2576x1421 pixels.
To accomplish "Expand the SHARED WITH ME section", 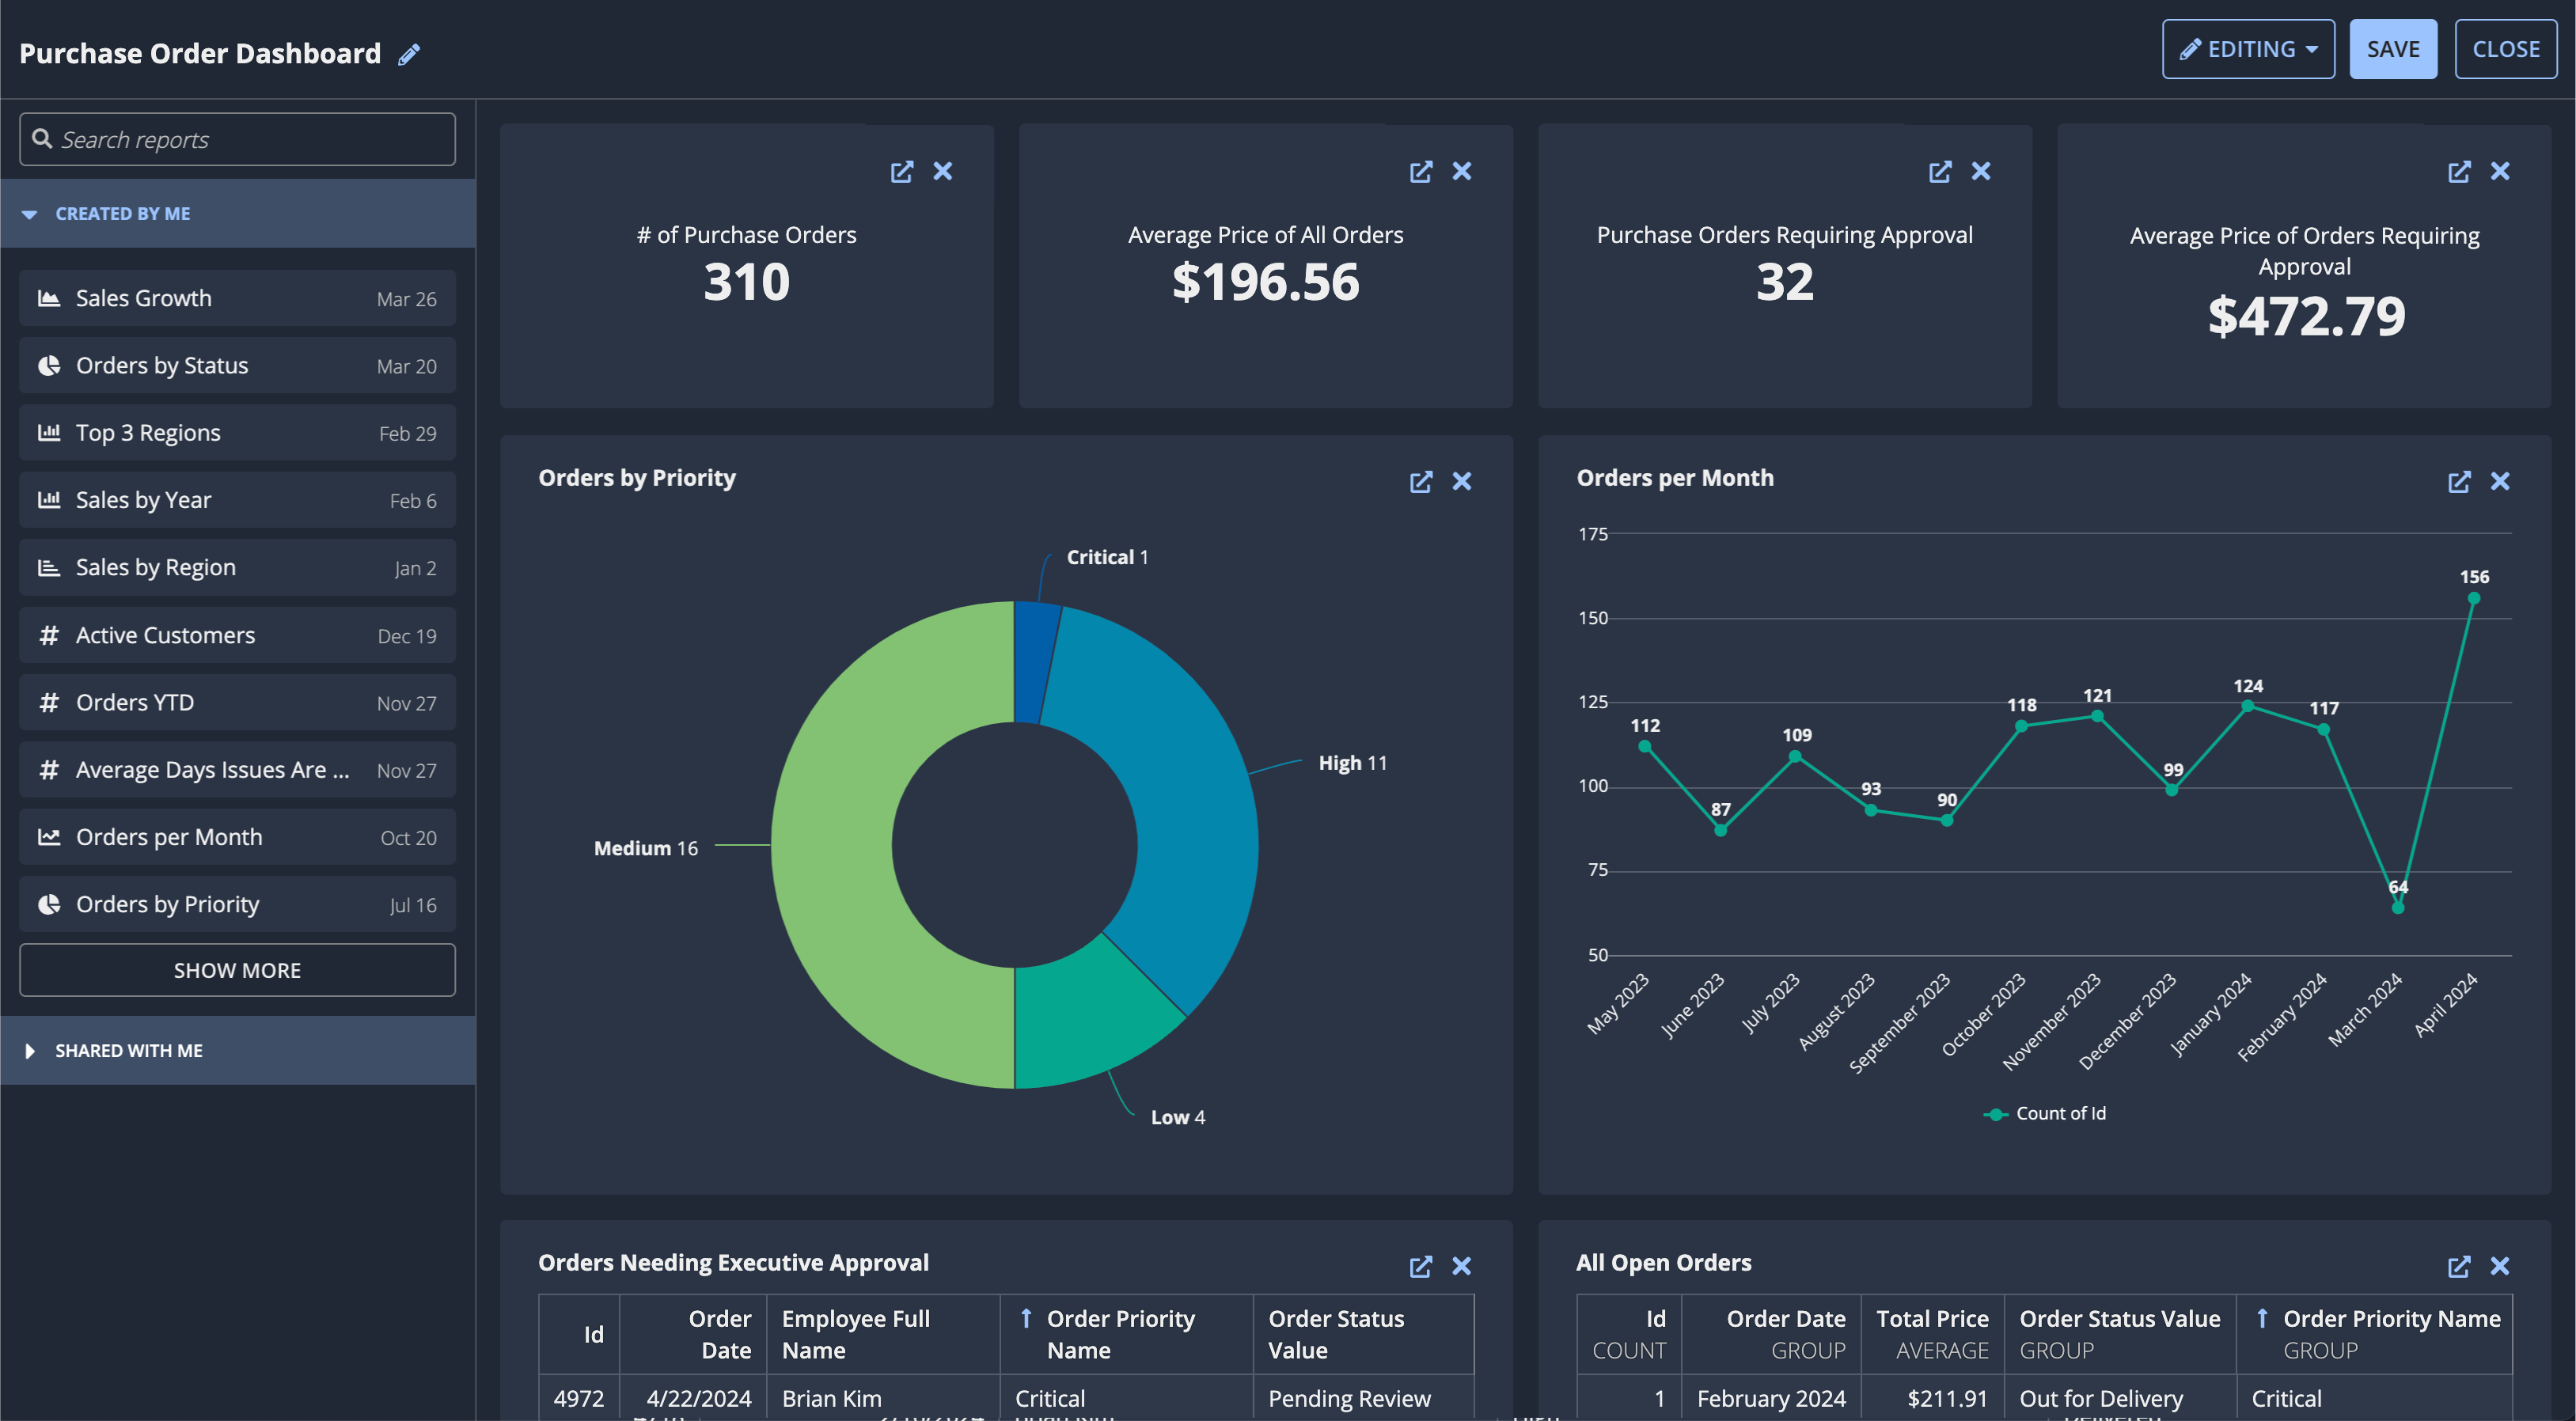I will [238, 1050].
